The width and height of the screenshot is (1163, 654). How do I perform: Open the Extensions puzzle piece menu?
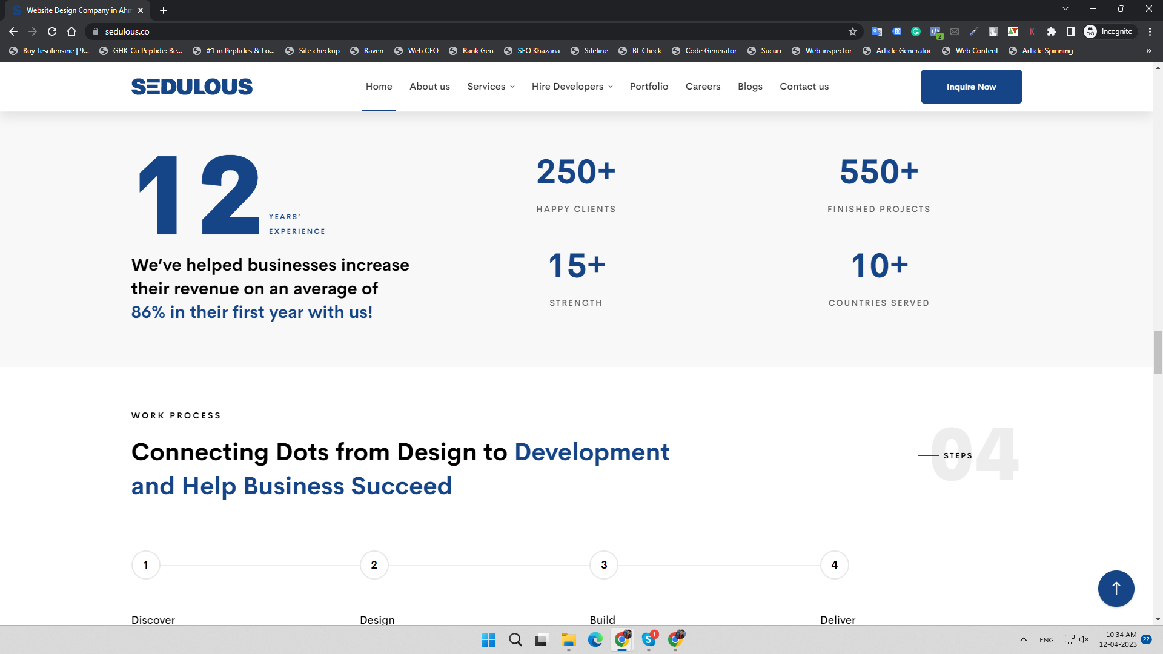[1052, 31]
